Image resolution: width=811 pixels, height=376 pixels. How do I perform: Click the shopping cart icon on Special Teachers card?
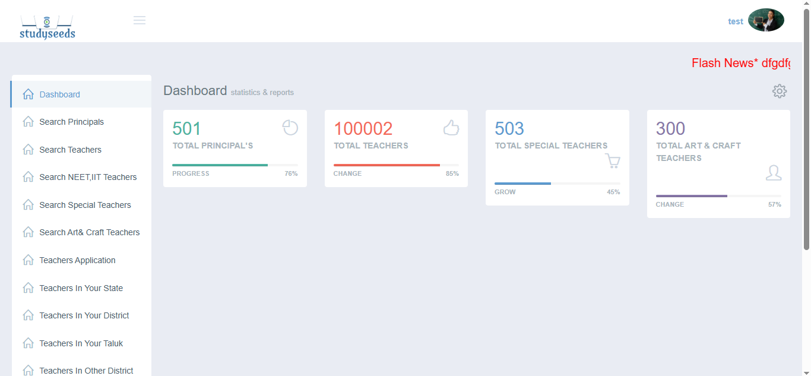[612, 161]
